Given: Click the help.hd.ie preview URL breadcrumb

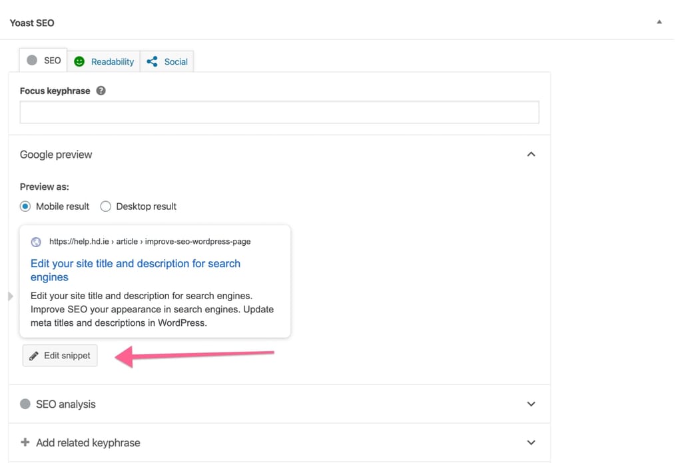Looking at the screenshot, I should [150, 242].
